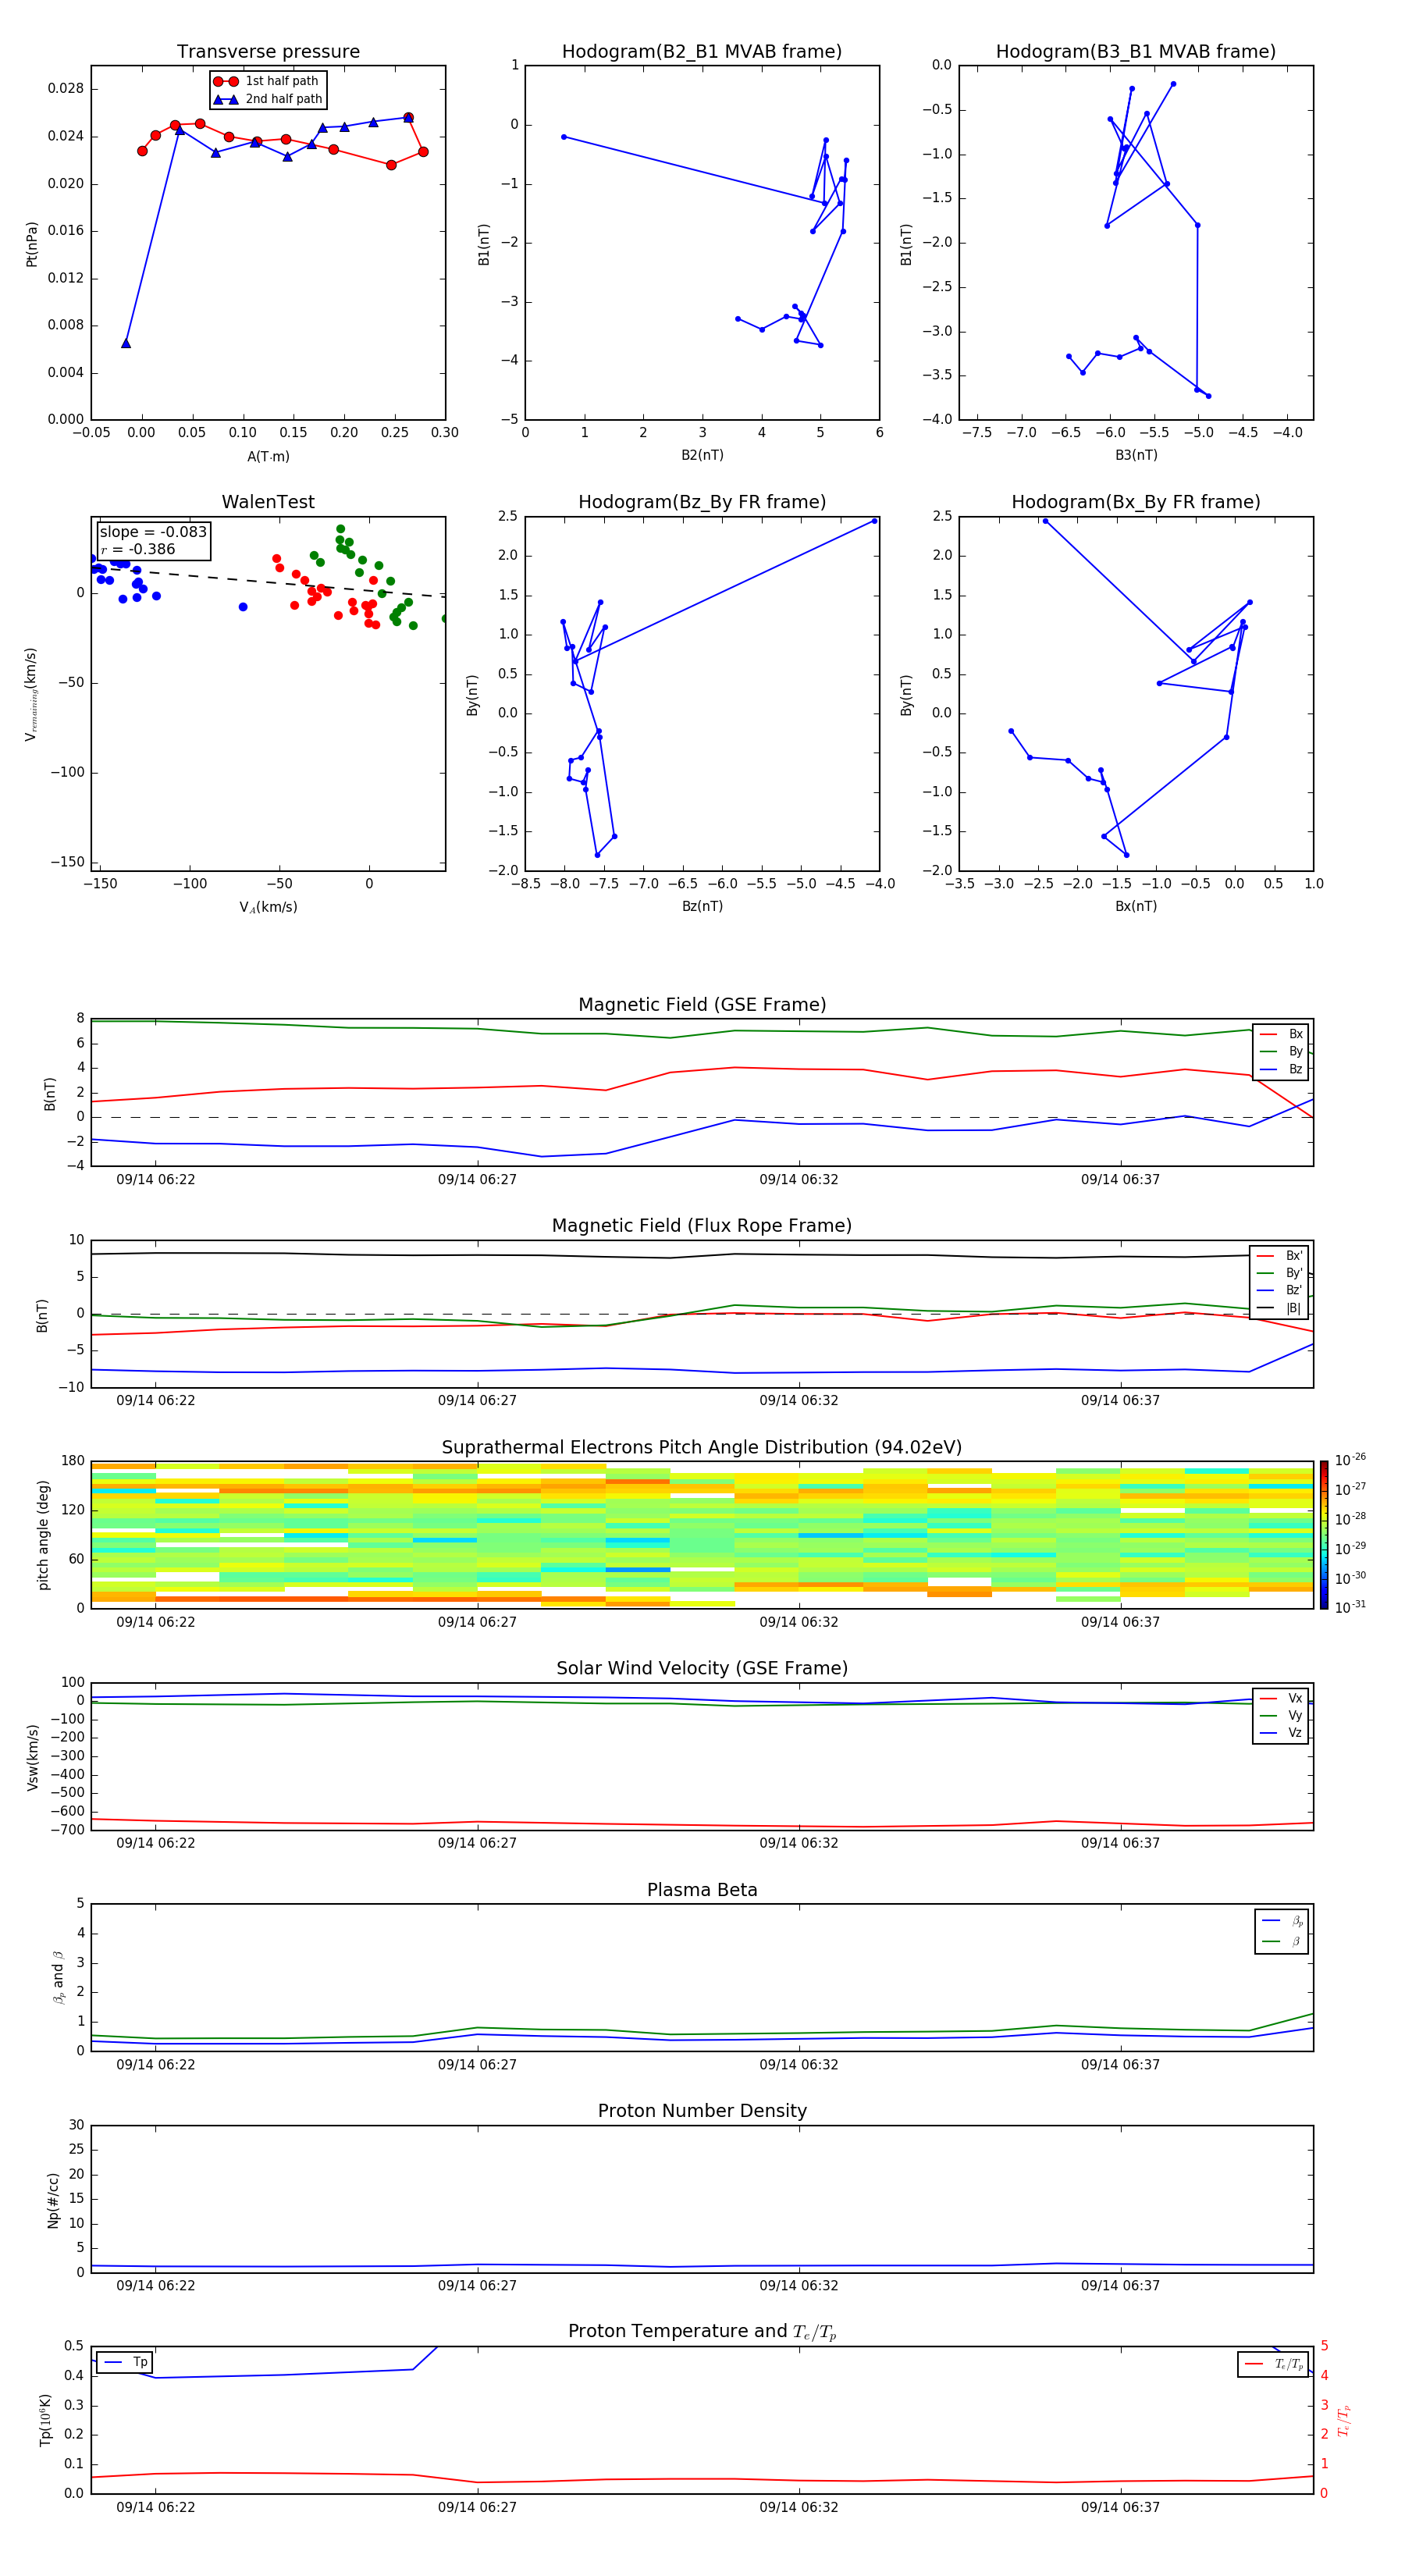Click the "V_A(km/s)" x-axis label
The height and width of the screenshot is (2576, 1405).
268,908
